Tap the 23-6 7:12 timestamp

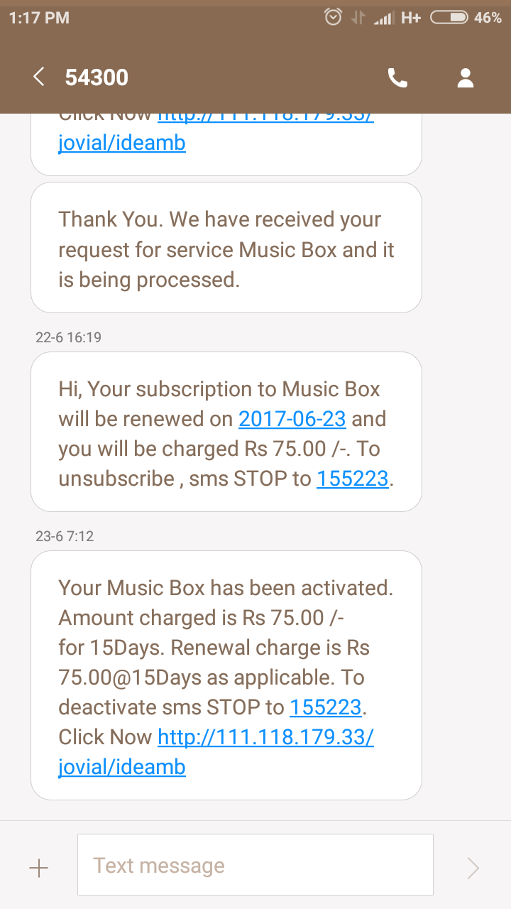[x=65, y=536]
